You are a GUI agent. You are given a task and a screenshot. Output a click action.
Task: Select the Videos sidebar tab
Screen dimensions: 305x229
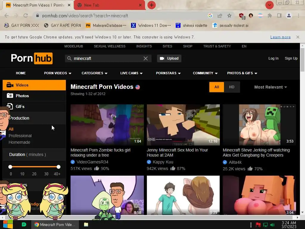click(34, 85)
